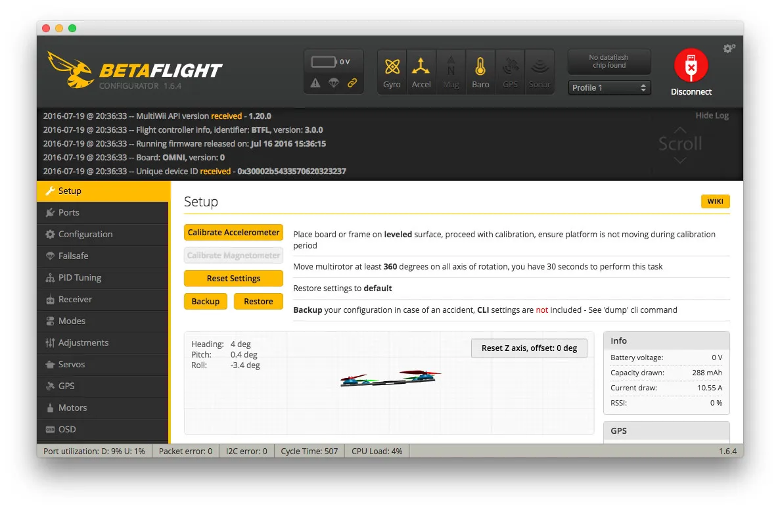Click the Gyro sensor icon

click(392, 67)
